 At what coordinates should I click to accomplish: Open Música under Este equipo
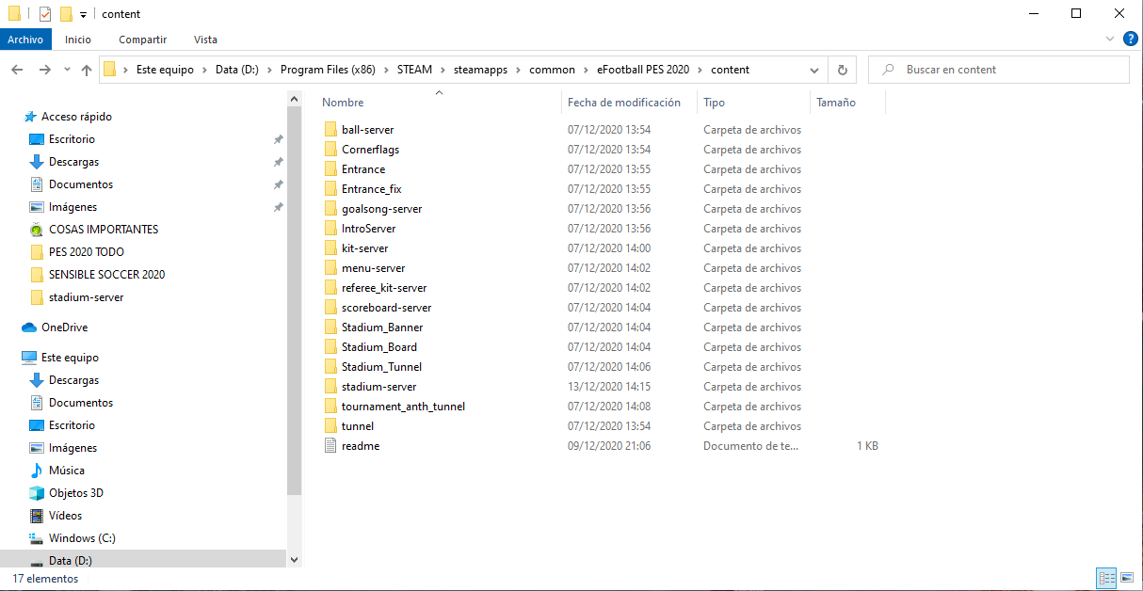coord(66,471)
